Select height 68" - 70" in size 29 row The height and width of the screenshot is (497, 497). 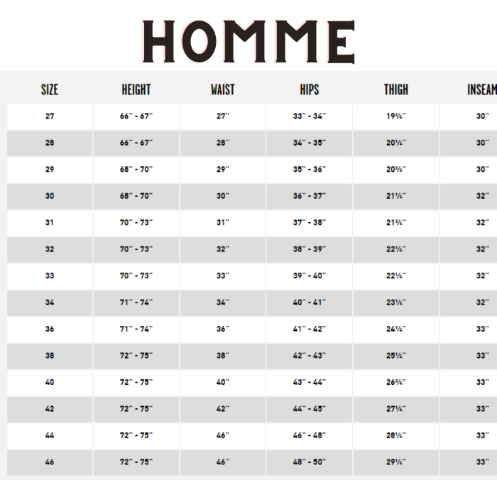pyautogui.click(x=136, y=170)
